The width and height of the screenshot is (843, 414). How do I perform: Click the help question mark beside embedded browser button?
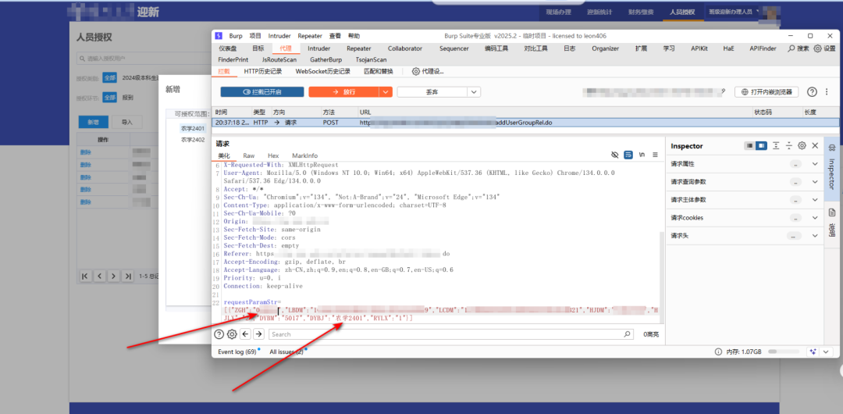pyautogui.click(x=812, y=92)
